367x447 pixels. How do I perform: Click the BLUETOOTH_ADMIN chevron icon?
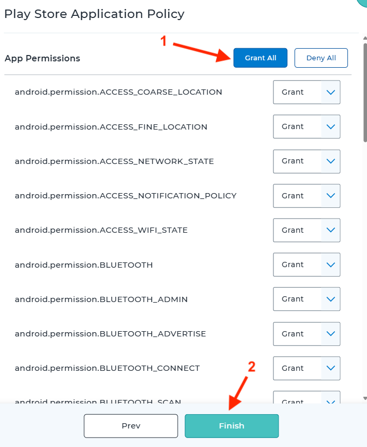331,299
